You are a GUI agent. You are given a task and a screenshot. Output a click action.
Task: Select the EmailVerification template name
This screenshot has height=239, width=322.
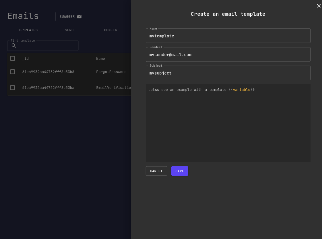(114, 88)
